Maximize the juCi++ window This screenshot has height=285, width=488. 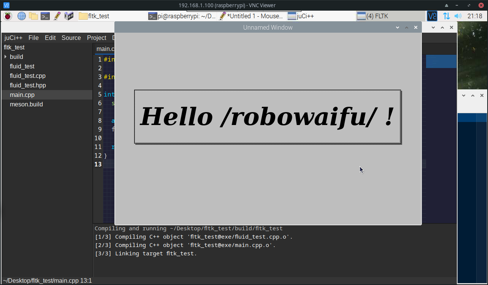[442, 27]
